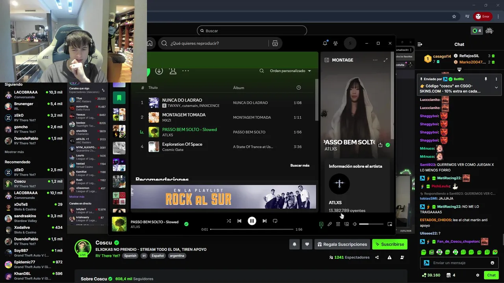This screenshot has width=504, height=283.
Task: Pause playback in the Spotify player
Action: 252,221
